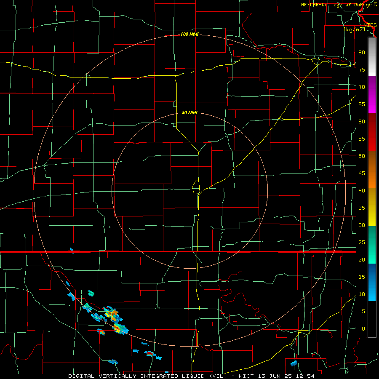Click the 55 value on the color scale
The image size is (379, 379).
point(362,139)
